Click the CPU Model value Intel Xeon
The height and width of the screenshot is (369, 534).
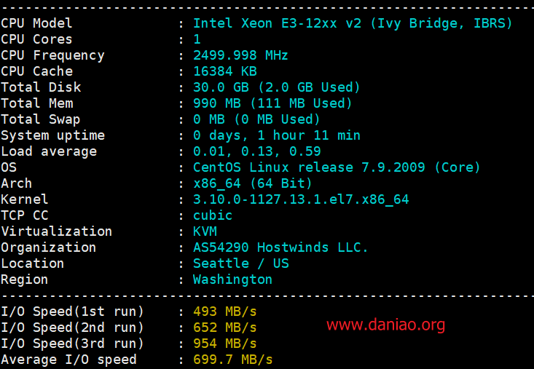pos(353,23)
